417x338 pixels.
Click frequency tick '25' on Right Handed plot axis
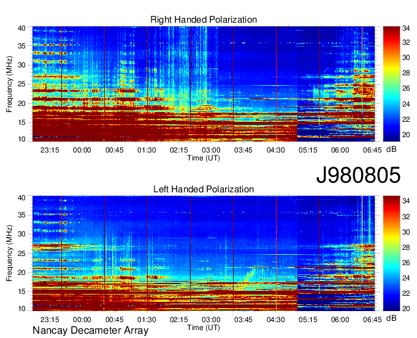pyautogui.click(x=22, y=84)
